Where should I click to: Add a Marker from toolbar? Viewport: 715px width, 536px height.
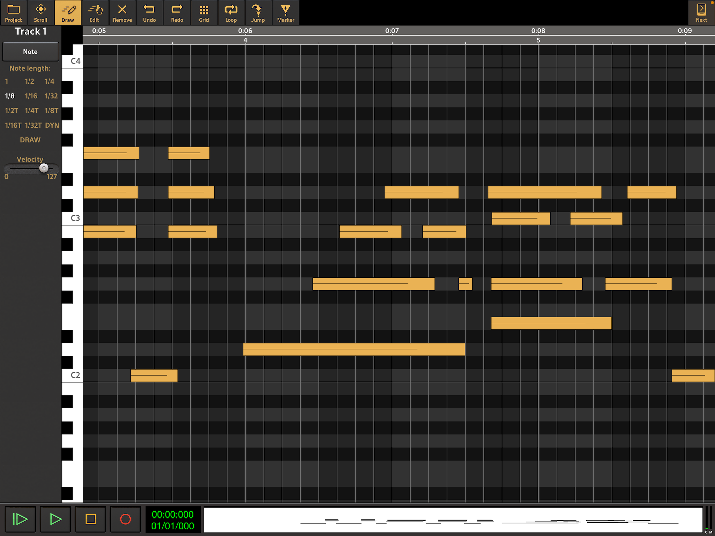click(x=286, y=13)
